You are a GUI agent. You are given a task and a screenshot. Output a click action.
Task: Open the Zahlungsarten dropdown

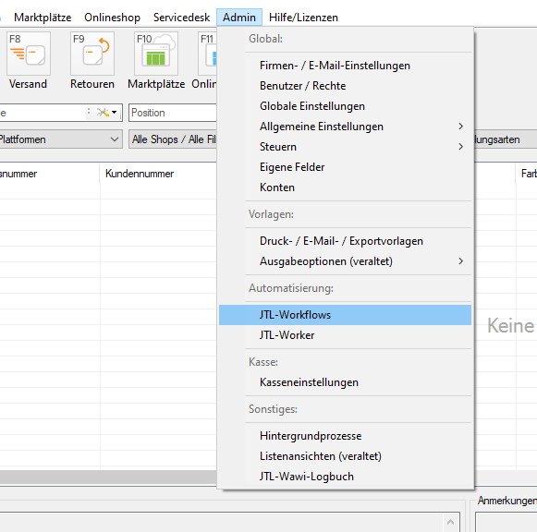click(x=506, y=139)
